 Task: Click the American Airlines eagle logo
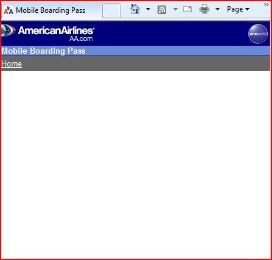8,31
